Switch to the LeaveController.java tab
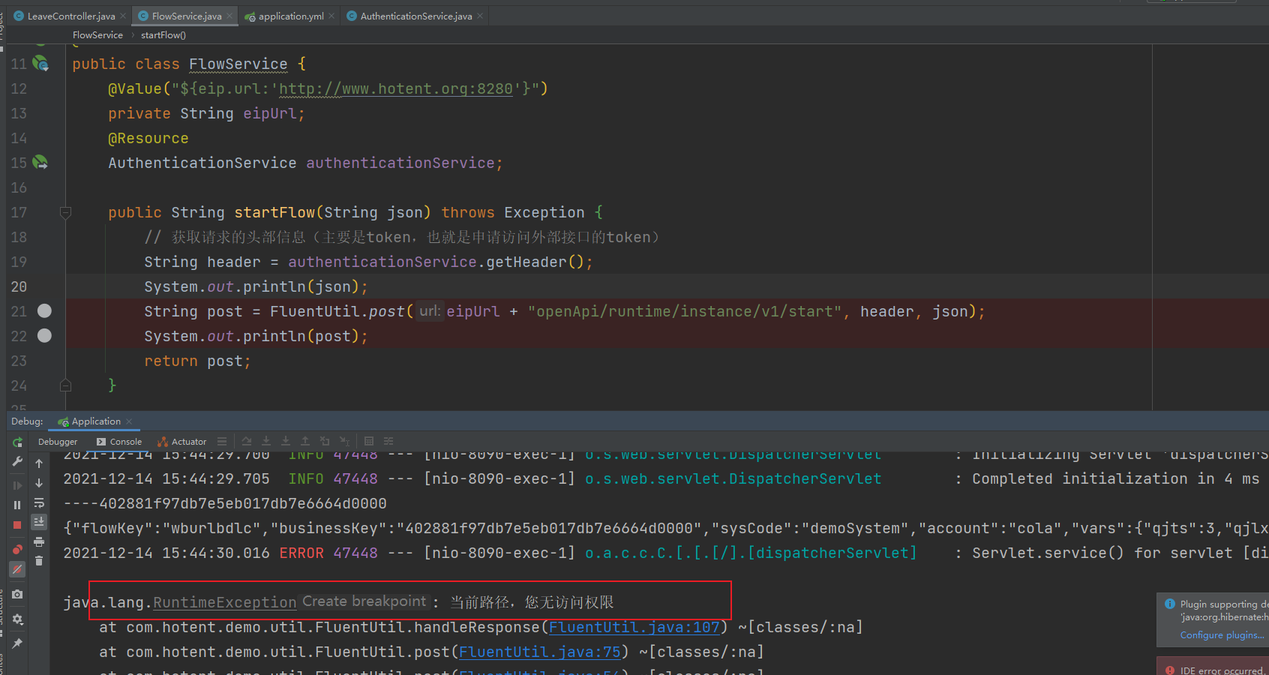This screenshot has height=675, width=1269. [70, 16]
